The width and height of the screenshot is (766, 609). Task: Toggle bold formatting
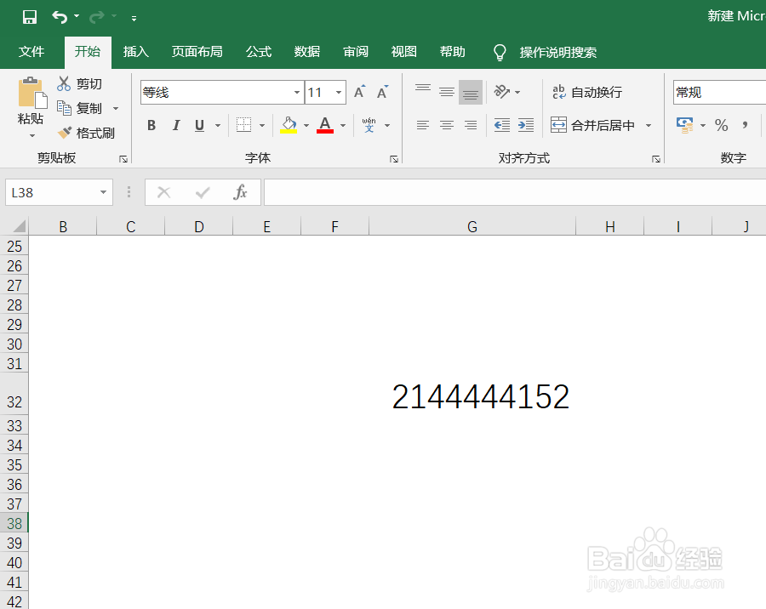(151, 126)
